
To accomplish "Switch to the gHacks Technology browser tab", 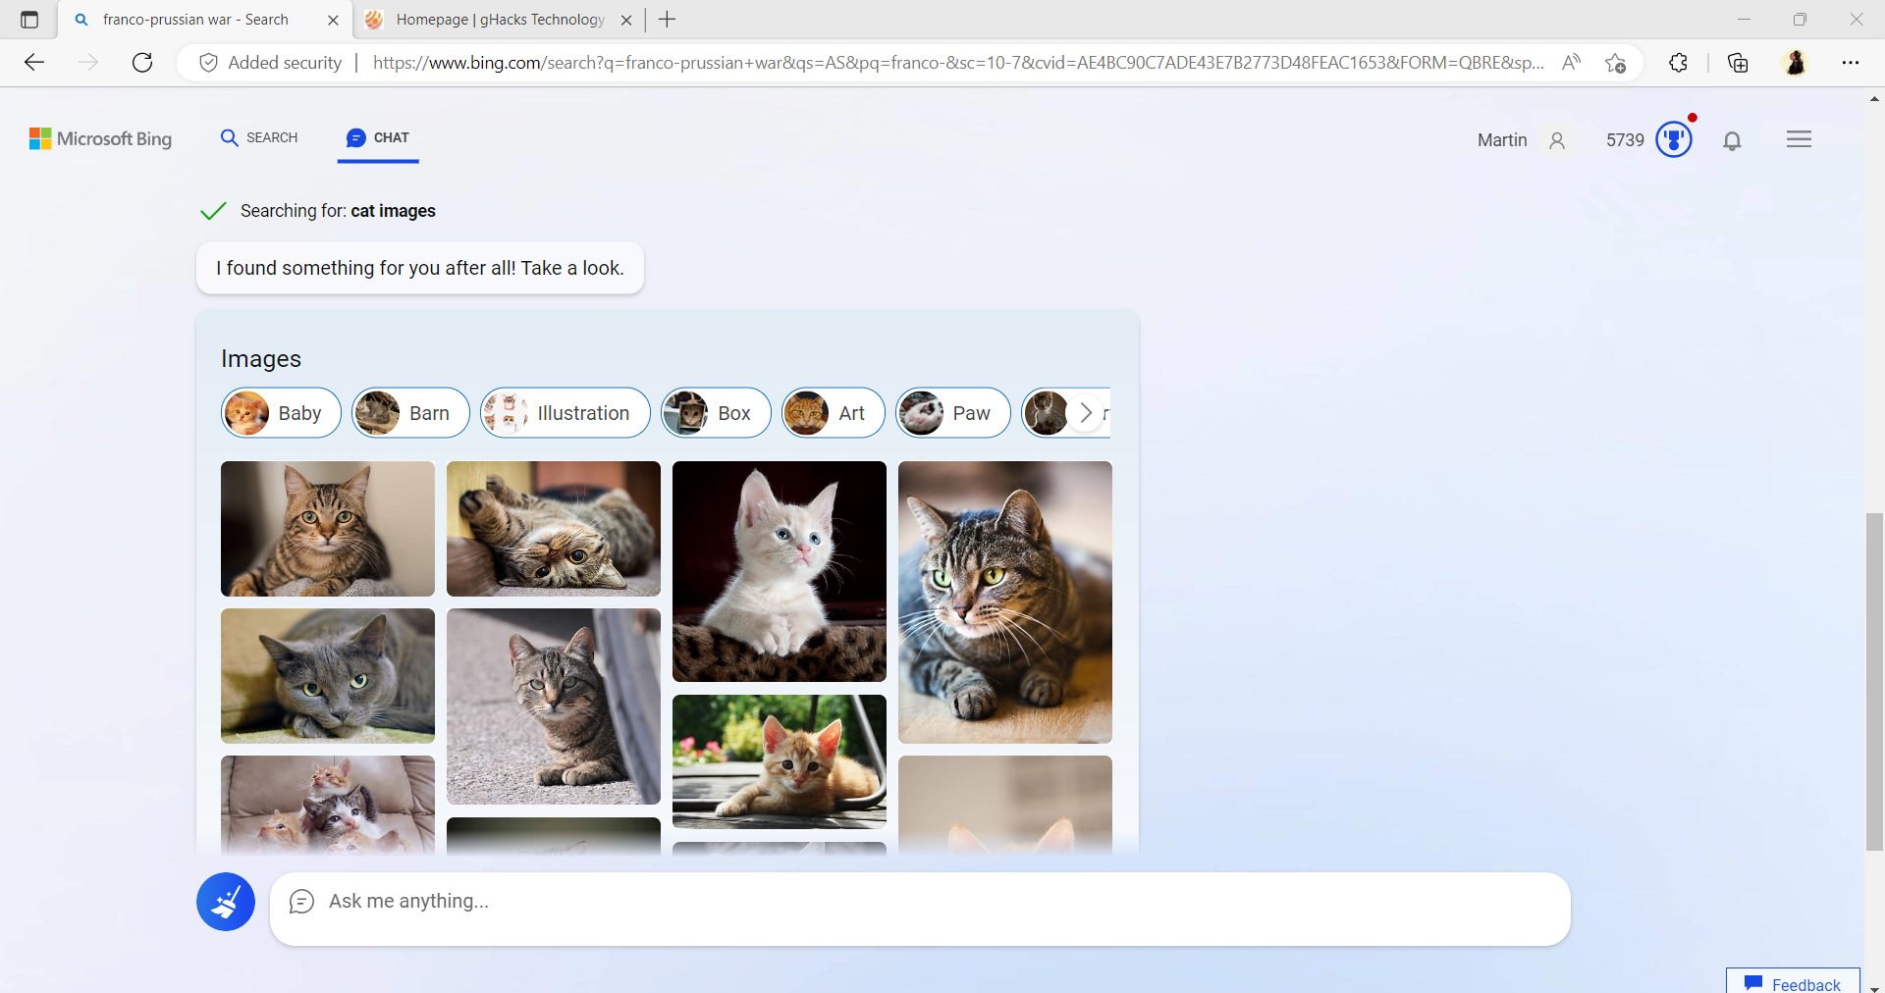I will (491, 19).
